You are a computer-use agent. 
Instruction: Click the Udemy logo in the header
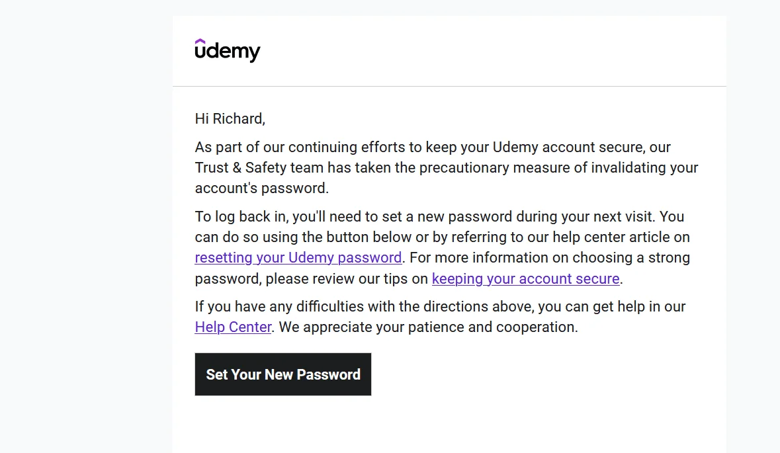click(x=228, y=51)
